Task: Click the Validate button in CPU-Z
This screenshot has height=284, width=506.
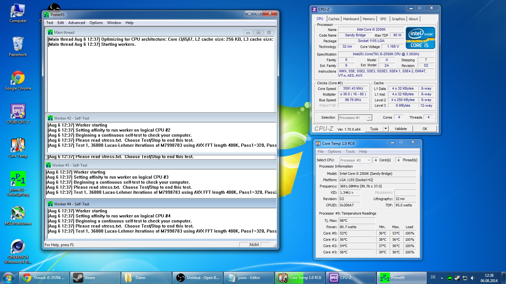Action: [401, 129]
